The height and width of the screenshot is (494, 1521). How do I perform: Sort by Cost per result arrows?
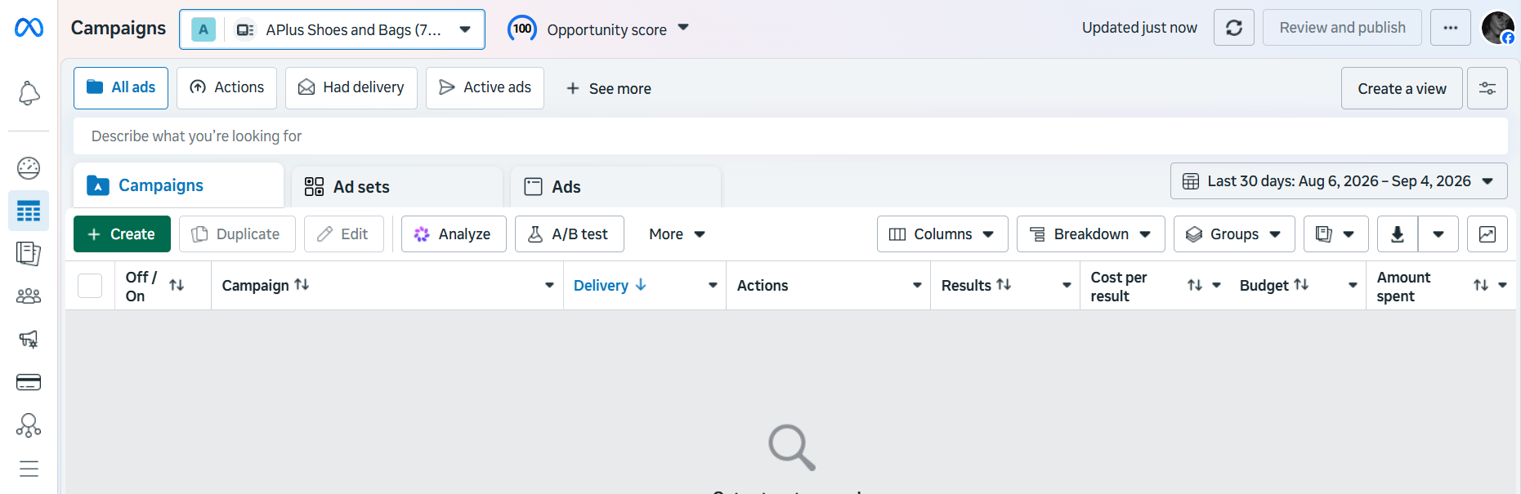click(1194, 285)
